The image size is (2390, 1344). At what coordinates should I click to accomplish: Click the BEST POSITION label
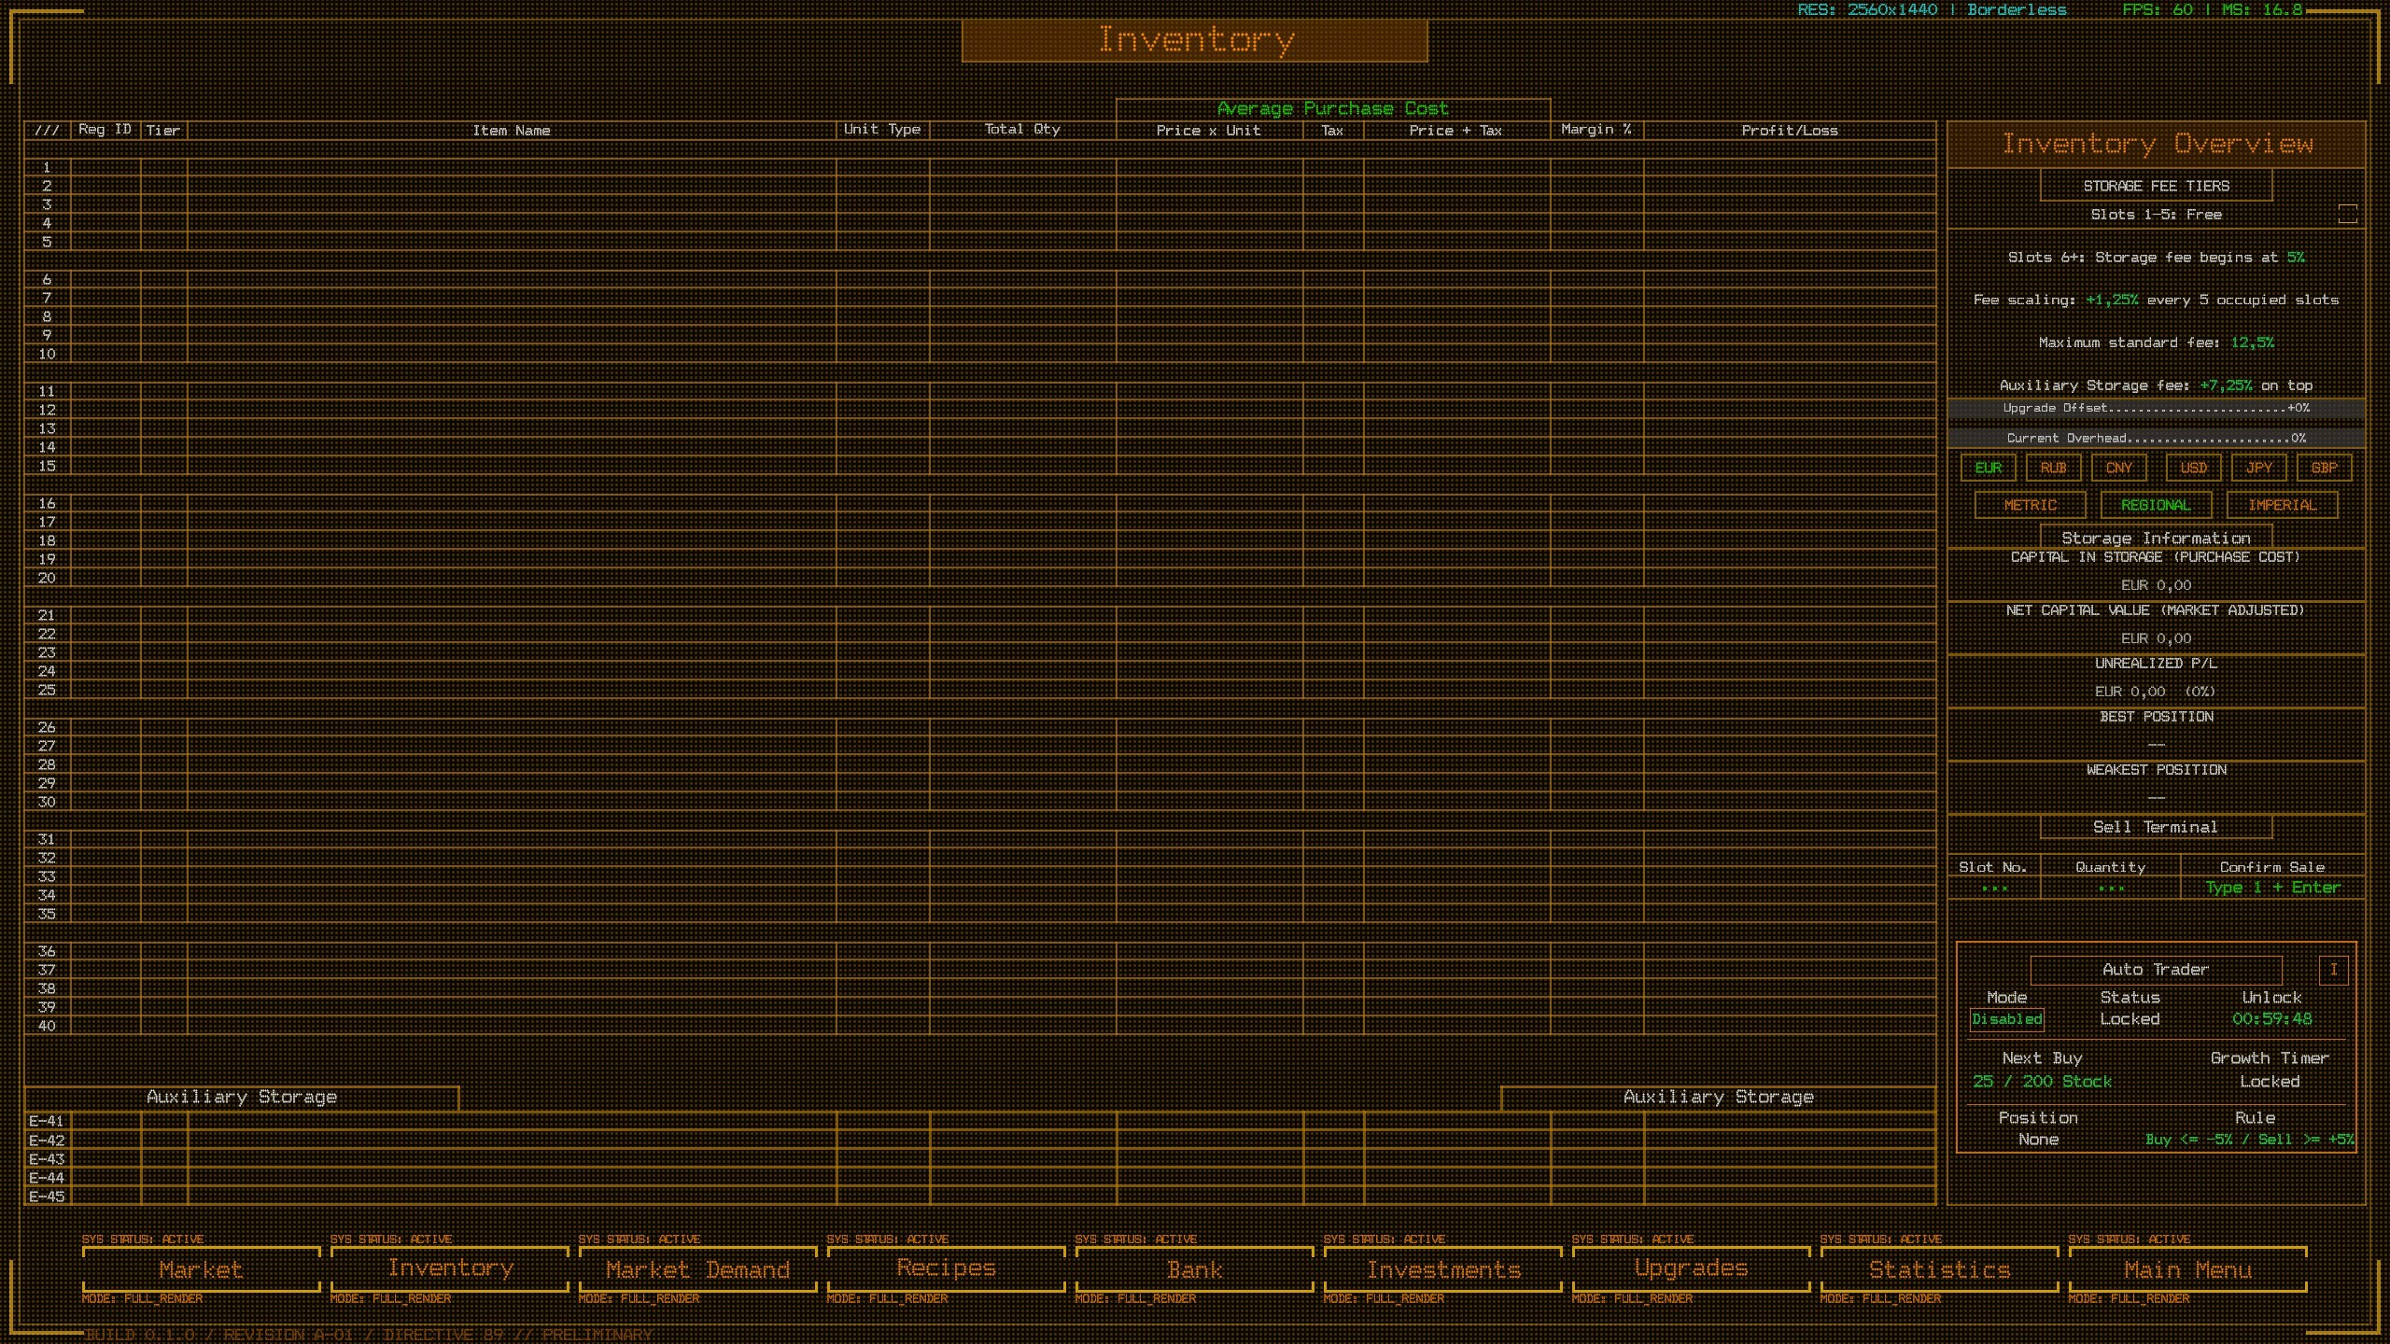coord(2156,717)
